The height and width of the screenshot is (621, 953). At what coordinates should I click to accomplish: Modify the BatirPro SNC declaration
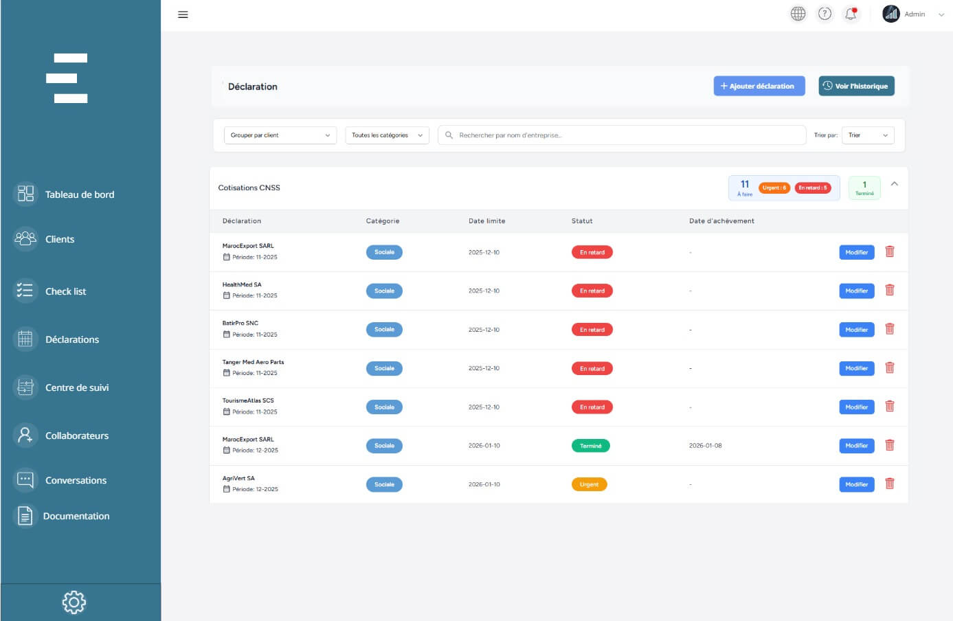coord(856,330)
